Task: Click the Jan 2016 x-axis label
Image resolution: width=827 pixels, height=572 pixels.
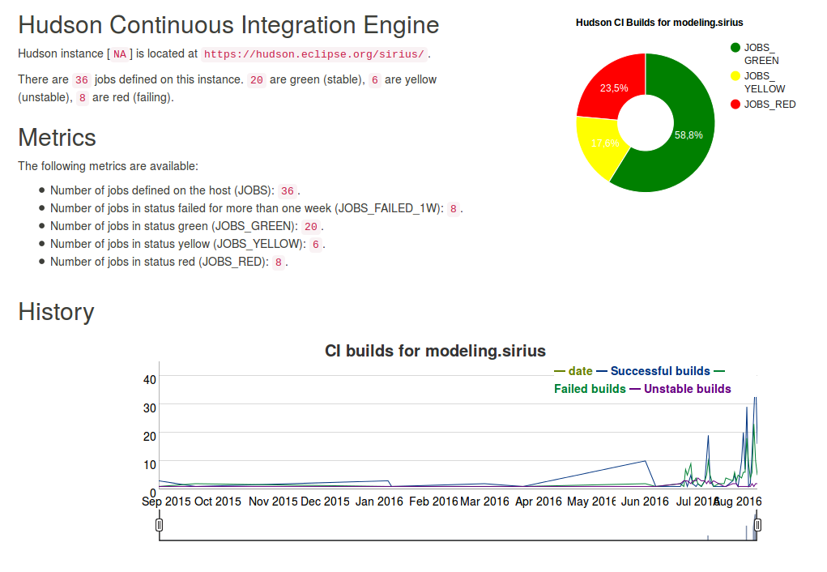Action: [379, 502]
